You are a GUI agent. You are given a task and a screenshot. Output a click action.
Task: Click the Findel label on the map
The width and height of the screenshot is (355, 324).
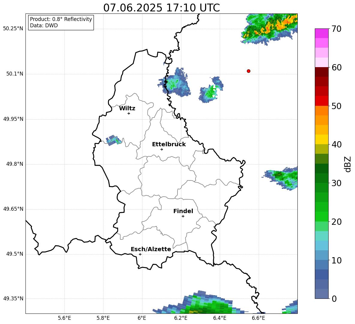pos(183,211)
